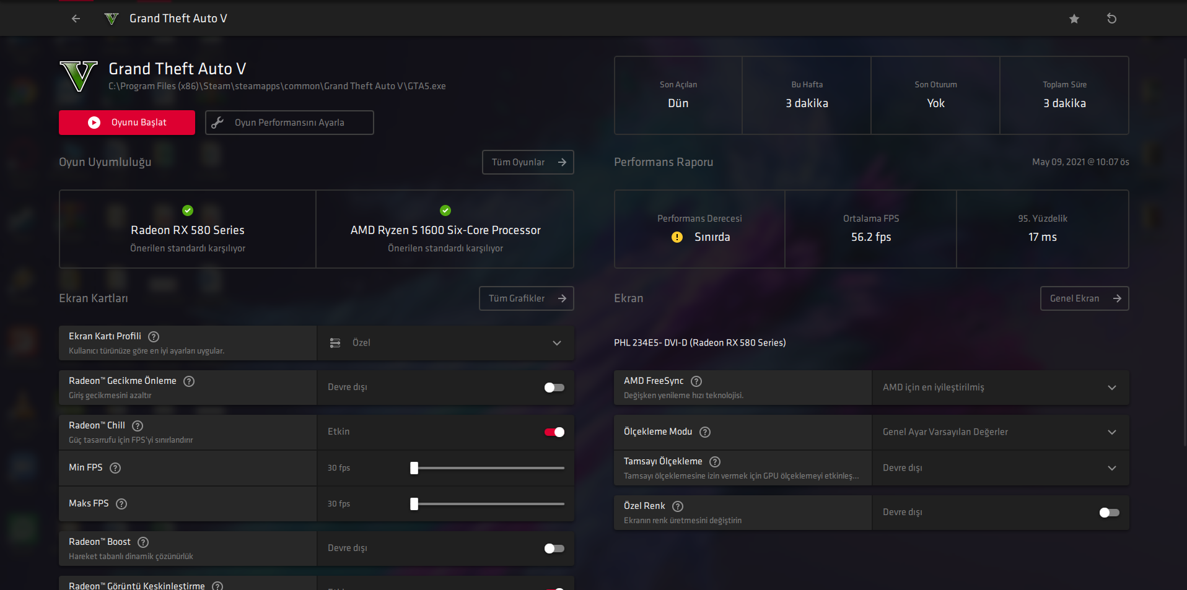Screen dimensions: 1187x590
Task: Show the Min FPS help tooltip
Action: (115, 467)
